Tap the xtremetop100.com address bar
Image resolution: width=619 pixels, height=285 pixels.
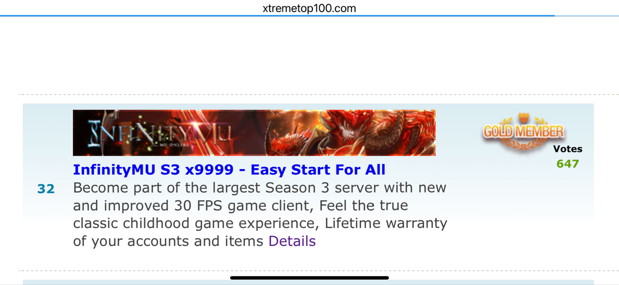(309, 8)
